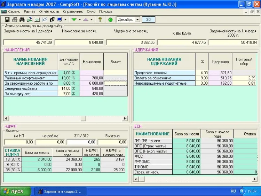This screenshot has width=261, height=196.
Task: Click the day field showing 30
Action: [x=149, y=20]
